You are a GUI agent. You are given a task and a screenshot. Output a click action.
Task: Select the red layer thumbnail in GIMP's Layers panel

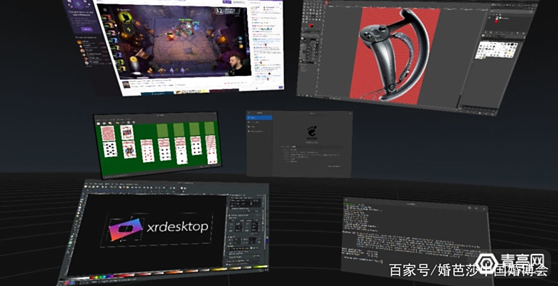497,22
